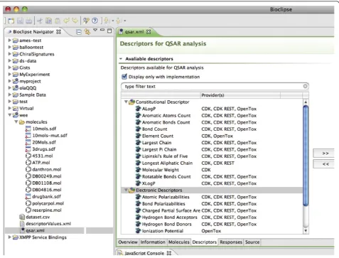The height and width of the screenshot is (258, 339).
Task: Click the Paste clipboard toolbar icon
Action: coord(58,21)
